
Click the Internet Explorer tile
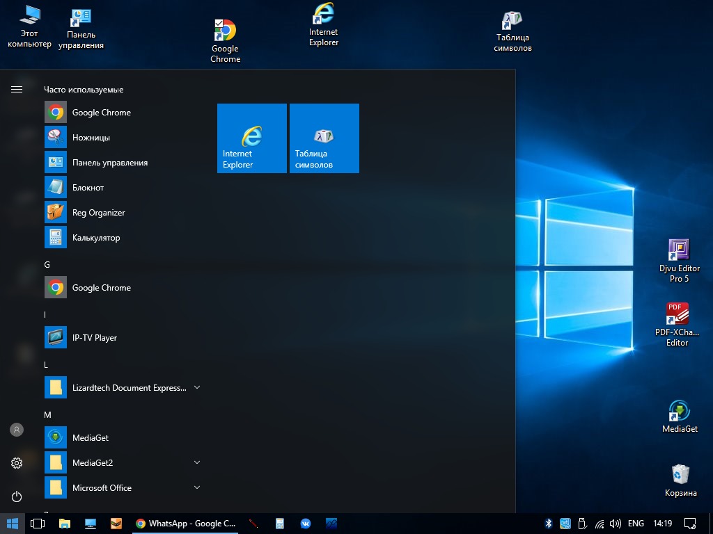252,138
